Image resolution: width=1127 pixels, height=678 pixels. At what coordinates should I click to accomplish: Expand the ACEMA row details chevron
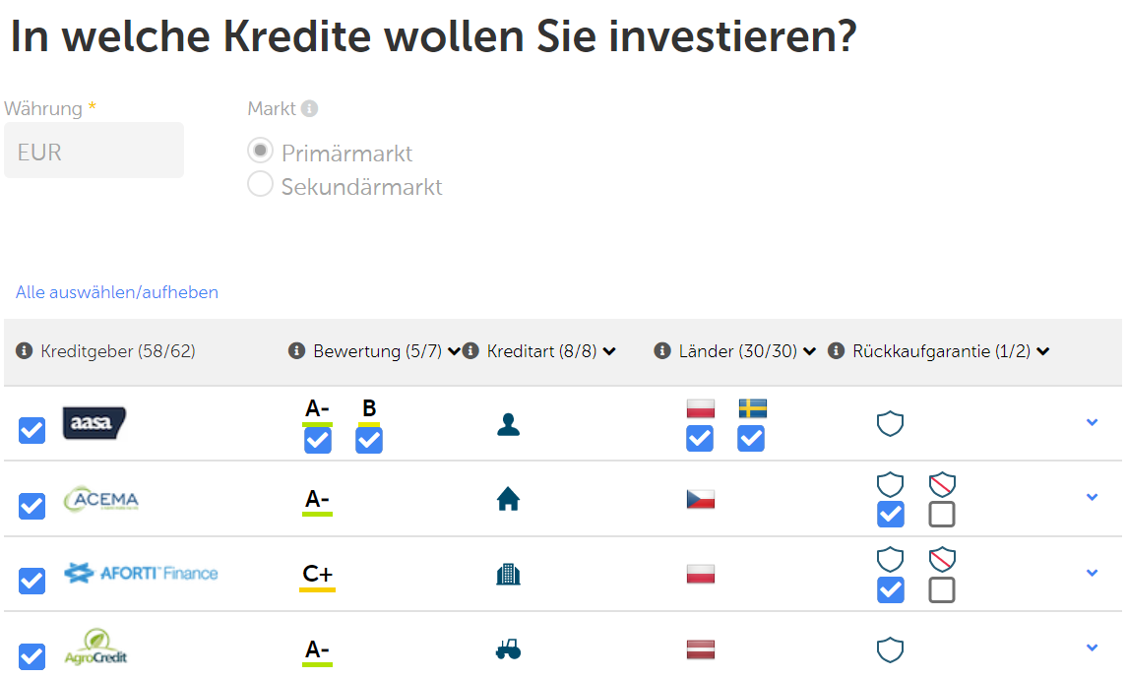(x=1092, y=497)
